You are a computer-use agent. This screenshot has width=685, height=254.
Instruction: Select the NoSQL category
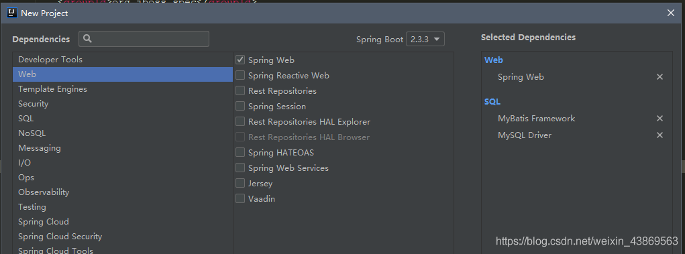tap(123, 133)
